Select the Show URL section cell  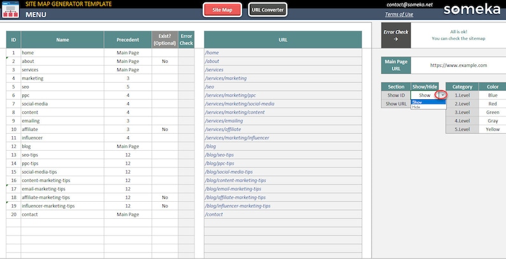396,104
